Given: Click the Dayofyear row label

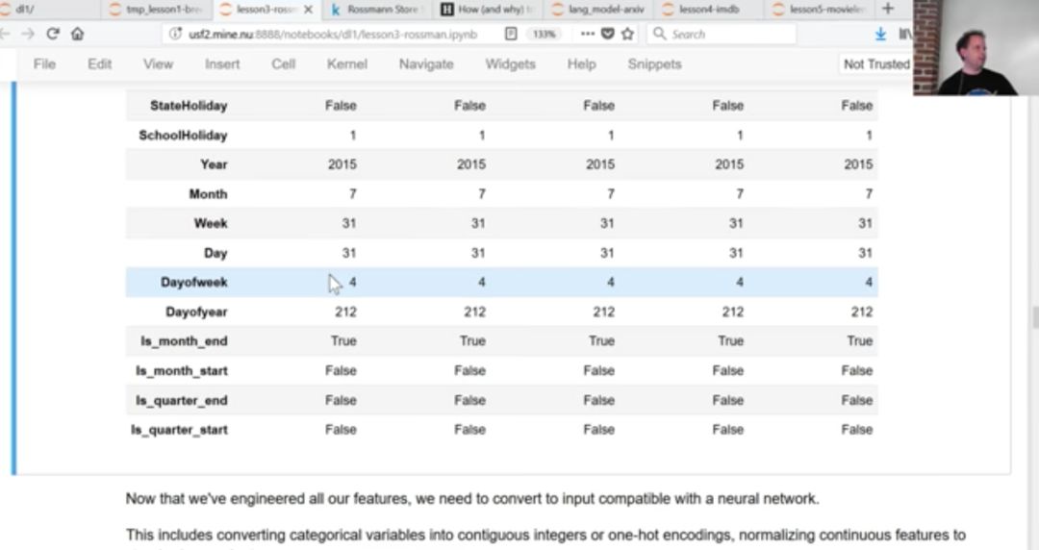Looking at the screenshot, I should [x=196, y=312].
